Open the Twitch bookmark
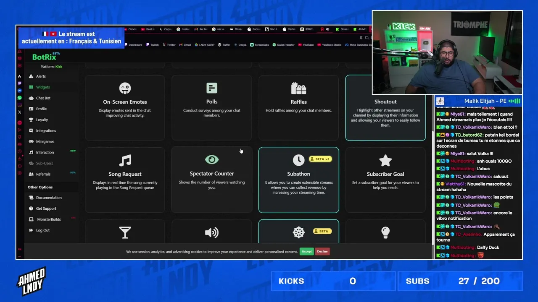This screenshot has width=538, height=302. pyautogui.click(x=153, y=45)
